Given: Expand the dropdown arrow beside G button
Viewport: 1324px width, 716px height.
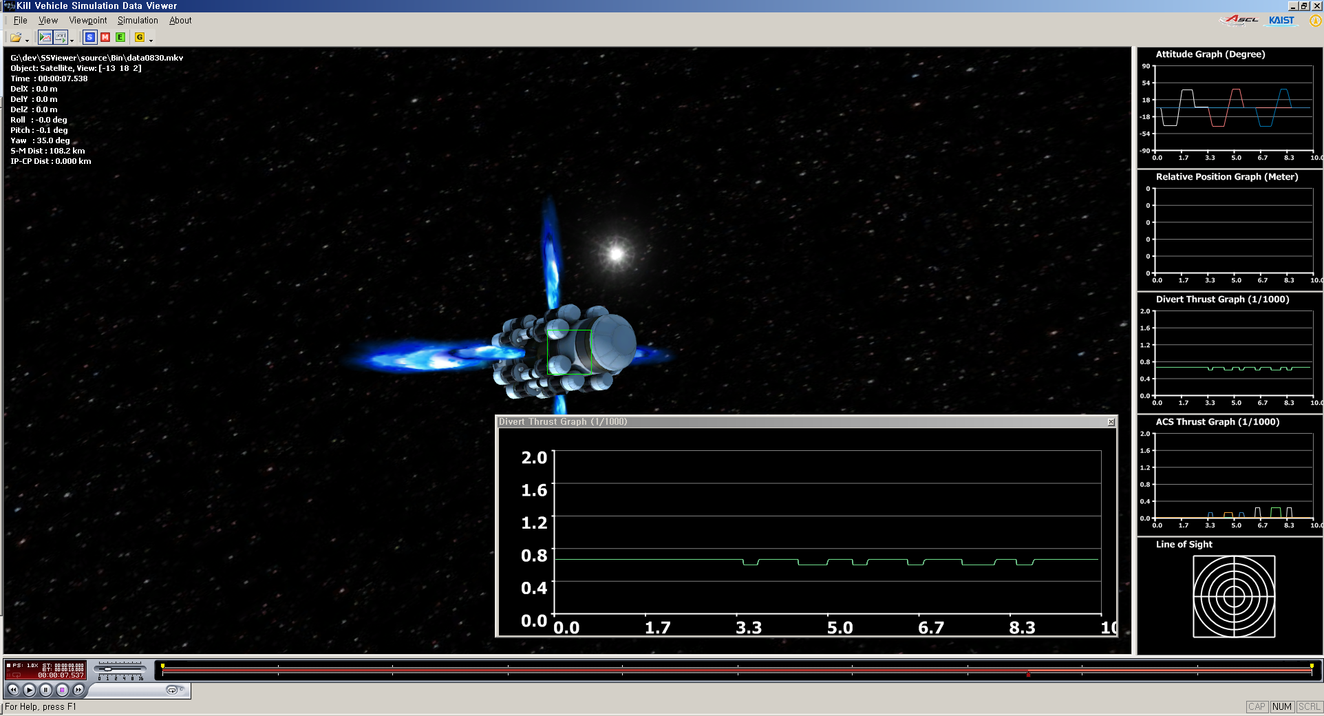Looking at the screenshot, I should (x=151, y=40).
